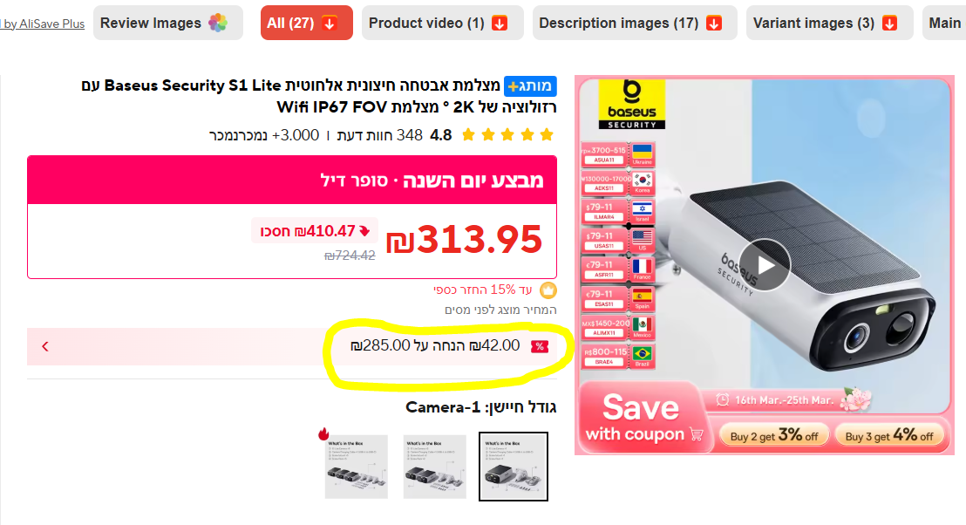
Task: Click the 348 reviews count link
Action: point(380,135)
